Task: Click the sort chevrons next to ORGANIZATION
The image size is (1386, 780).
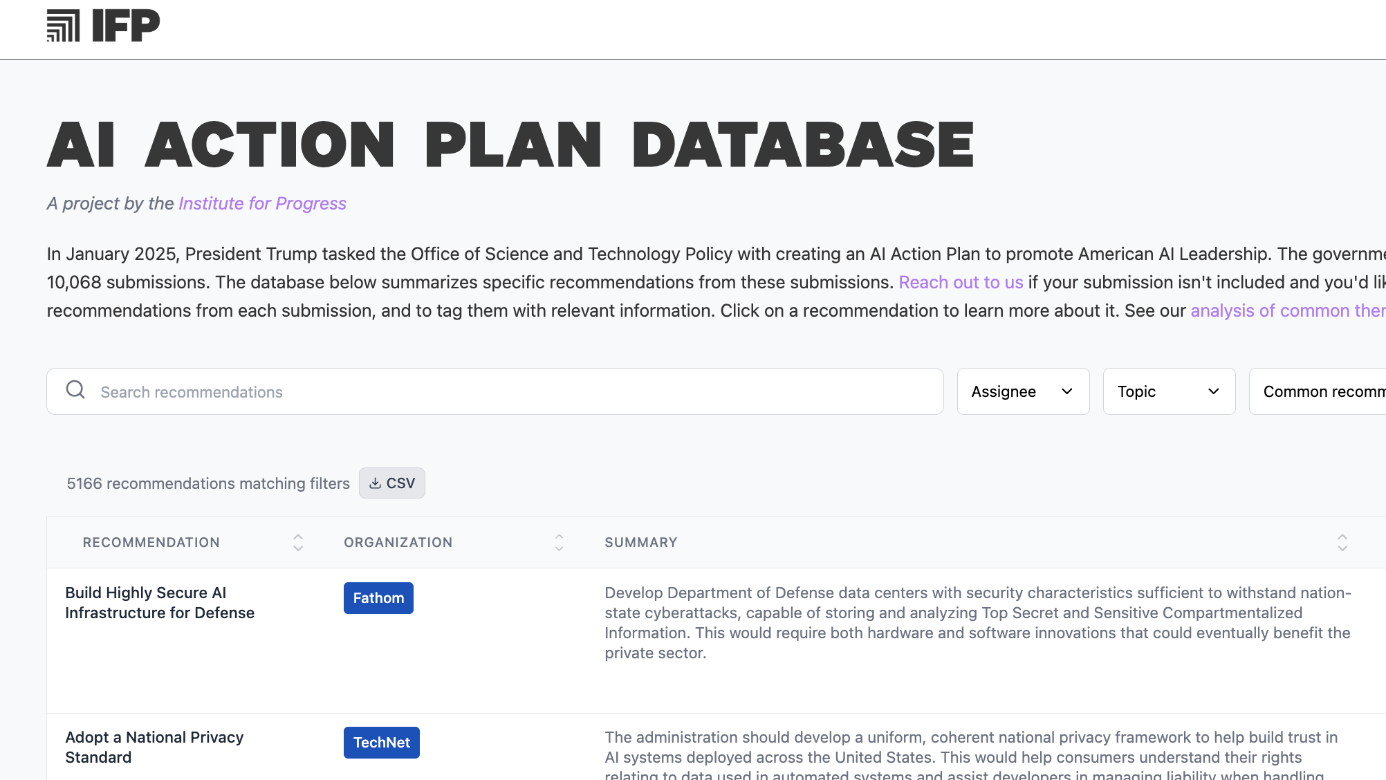Action: (x=559, y=542)
